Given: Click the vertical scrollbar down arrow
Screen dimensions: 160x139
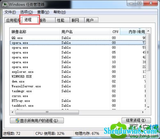Looking at the screenshot, I should pyautogui.click(x=148, y=107).
